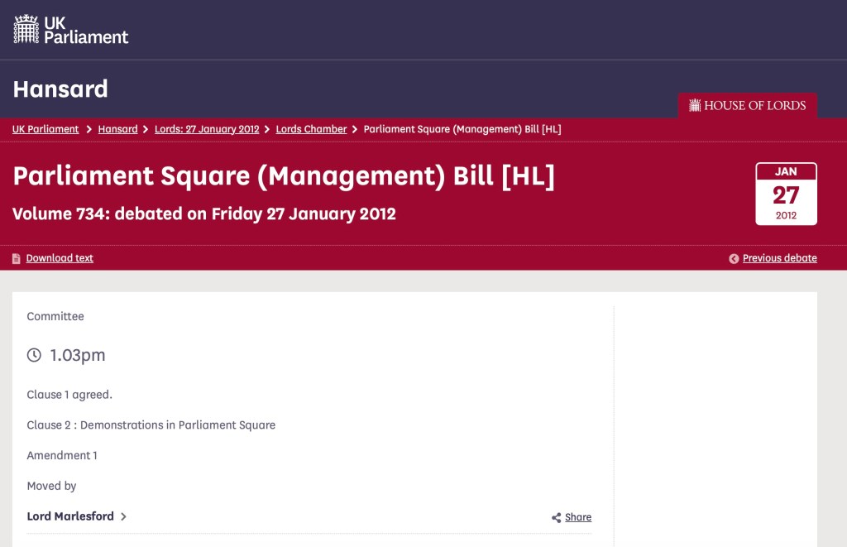Open the House of Lords tab
Viewport: 847px width, 547px height.
(x=748, y=105)
